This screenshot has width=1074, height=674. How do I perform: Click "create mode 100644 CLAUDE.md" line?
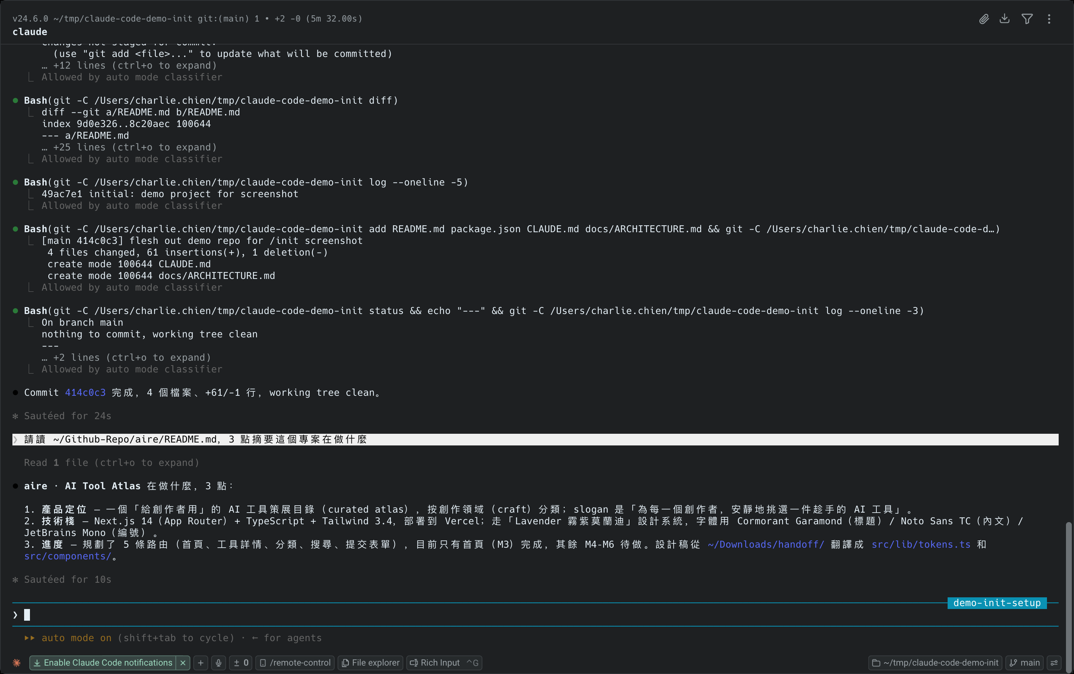[129, 264]
